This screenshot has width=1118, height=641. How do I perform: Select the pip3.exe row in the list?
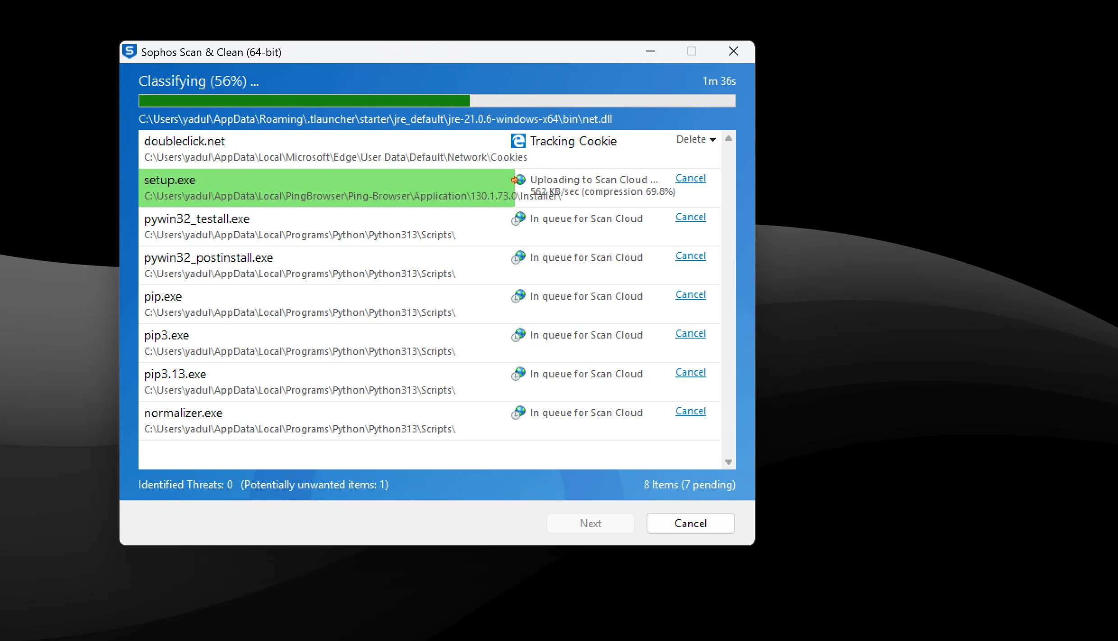click(x=316, y=343)
